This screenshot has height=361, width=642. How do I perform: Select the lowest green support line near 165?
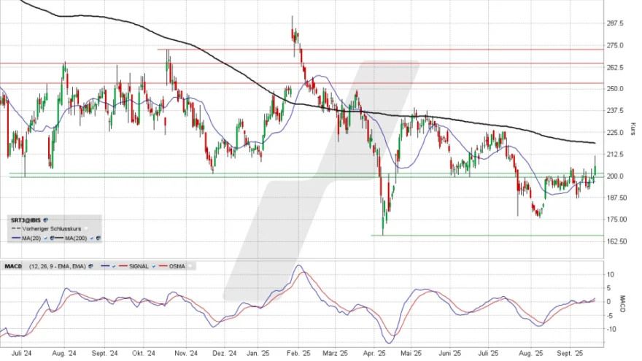pyautogui.click(x=474, y=235)
